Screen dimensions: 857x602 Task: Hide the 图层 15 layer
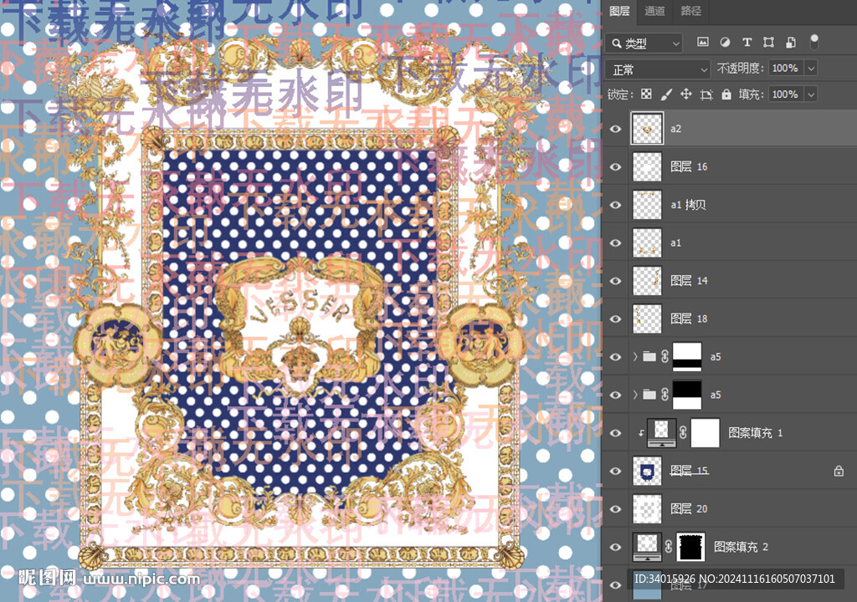coord(615,471)
